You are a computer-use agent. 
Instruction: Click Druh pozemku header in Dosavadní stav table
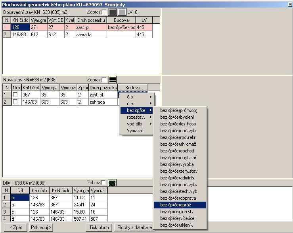point(91,20)
